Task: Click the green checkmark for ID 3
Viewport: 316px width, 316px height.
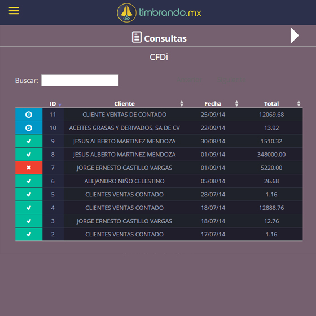Action: (x=29, y=221)
